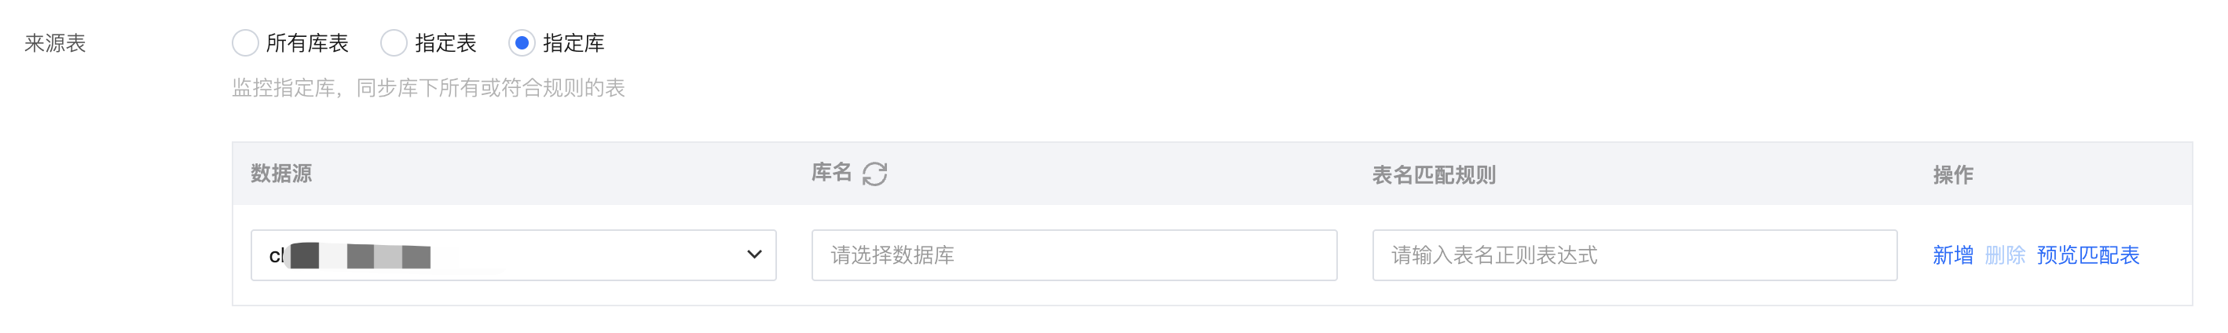Open the 请选择数据库 selector
2228x333 pixels.
click(x=1073, y=255)
